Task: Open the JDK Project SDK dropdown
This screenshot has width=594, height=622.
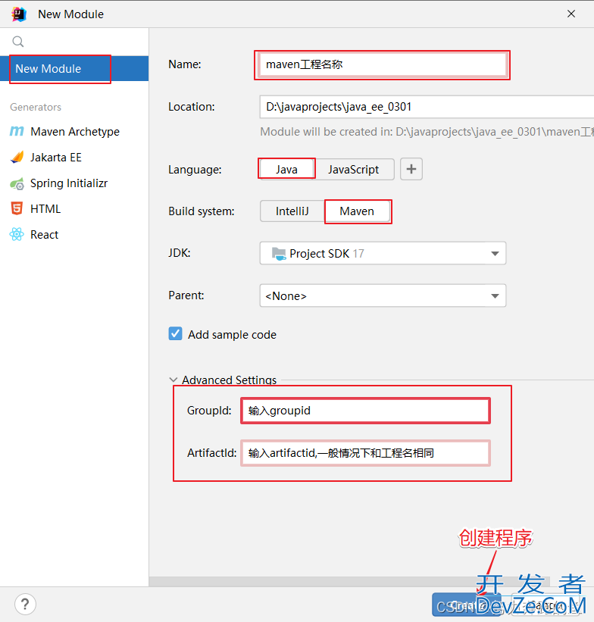Action: (x=383, y=254)
